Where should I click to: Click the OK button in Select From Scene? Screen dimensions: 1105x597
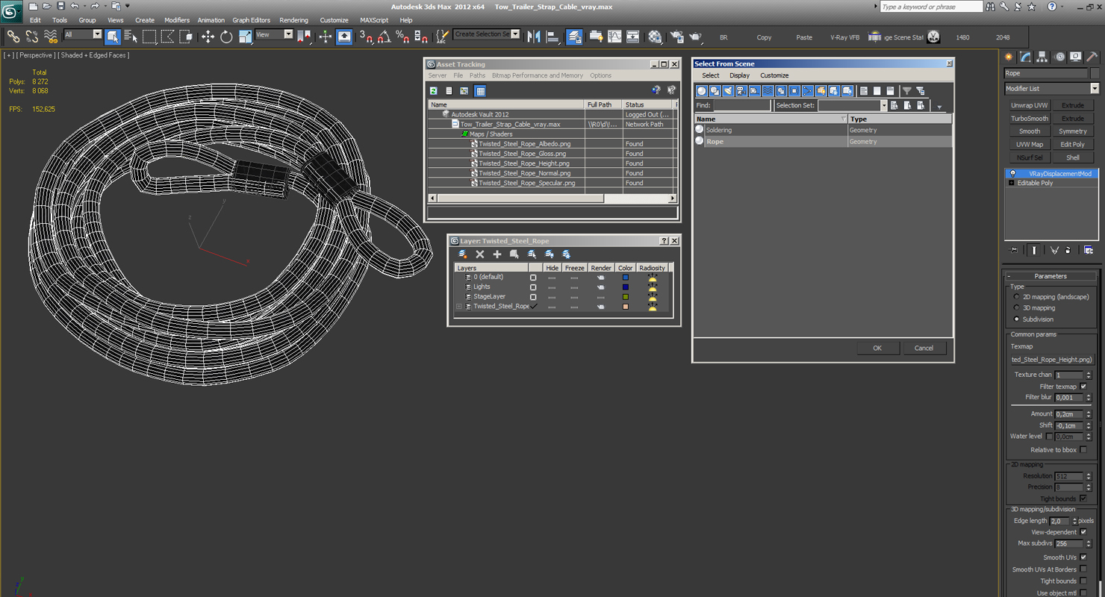point(877,348)
